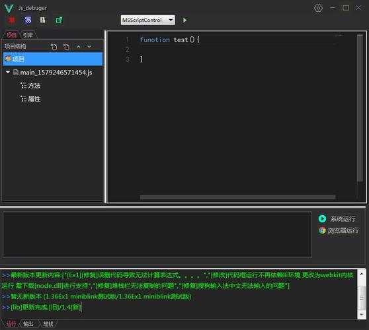This screenshot has width=369, height=330.
Task: Click the blue Easy Language toolbar icon
Action: 28,20
